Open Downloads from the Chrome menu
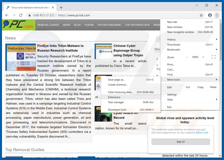Viewport: 224px width, 160px height. click(190, 44)
